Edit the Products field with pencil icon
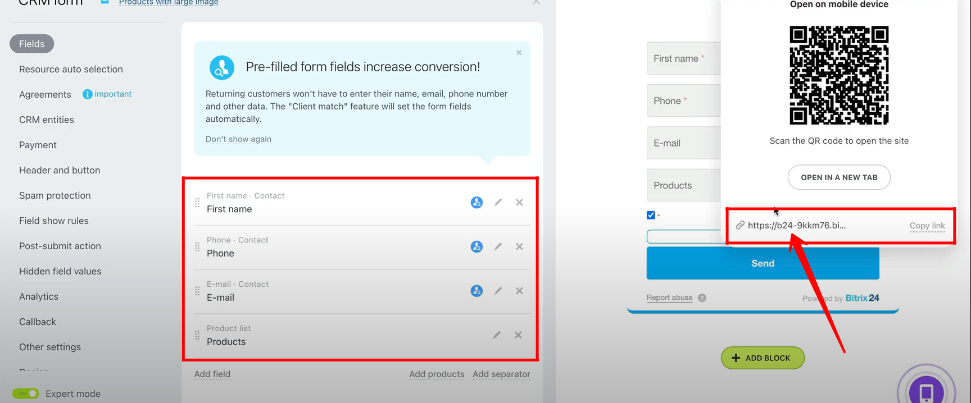This screenshot has height=403, width=971. [497, 335]
